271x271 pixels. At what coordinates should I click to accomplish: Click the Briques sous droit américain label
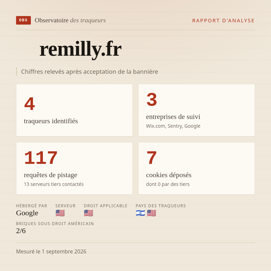55,224
